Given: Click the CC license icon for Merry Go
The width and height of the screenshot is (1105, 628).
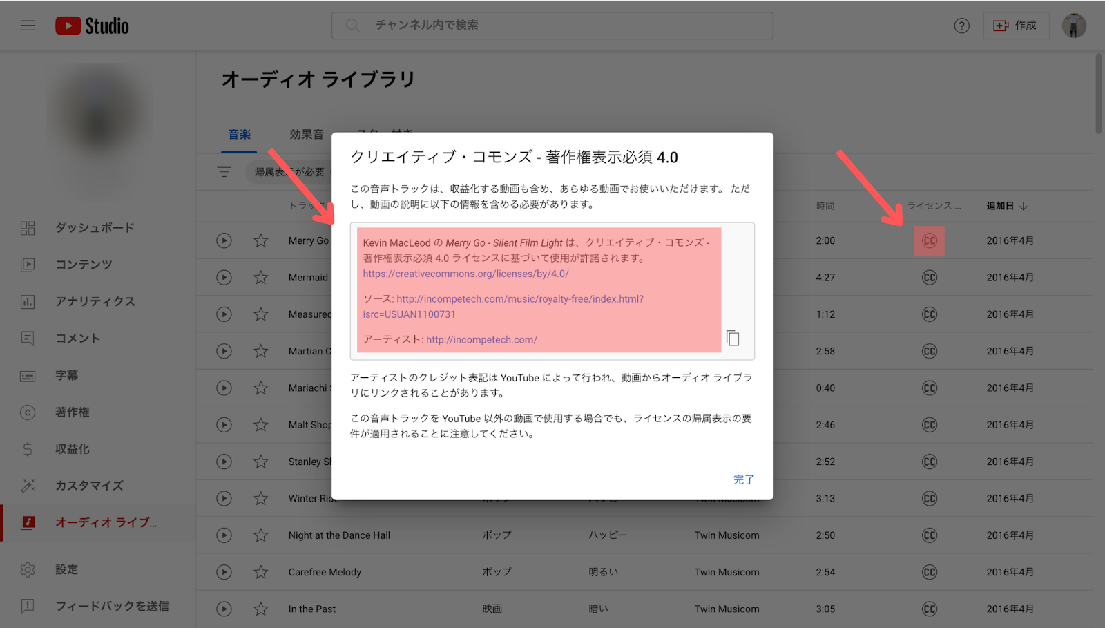Looking at the screenshot, I should click(930, 240).
